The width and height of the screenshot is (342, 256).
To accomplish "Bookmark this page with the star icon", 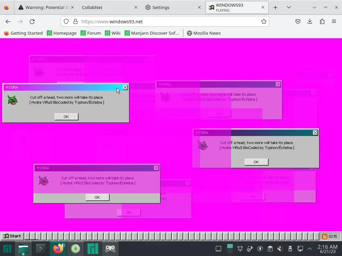I will click(264, 21).
